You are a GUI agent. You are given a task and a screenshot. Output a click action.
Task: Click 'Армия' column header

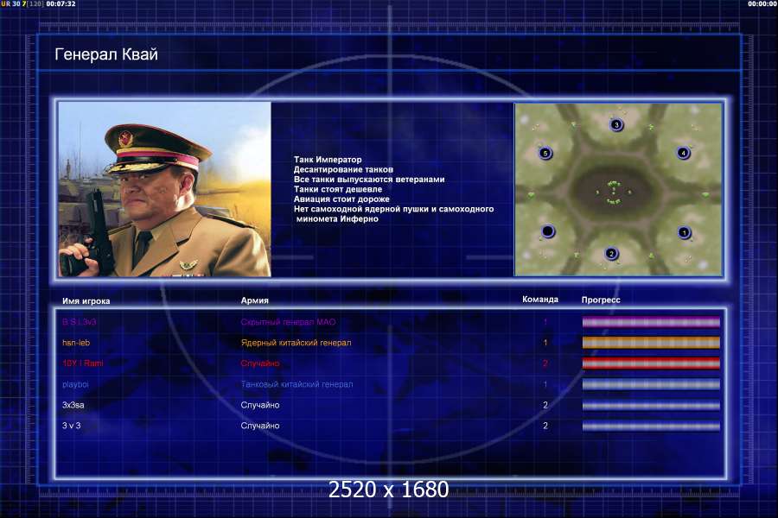(x=254, y=300)
